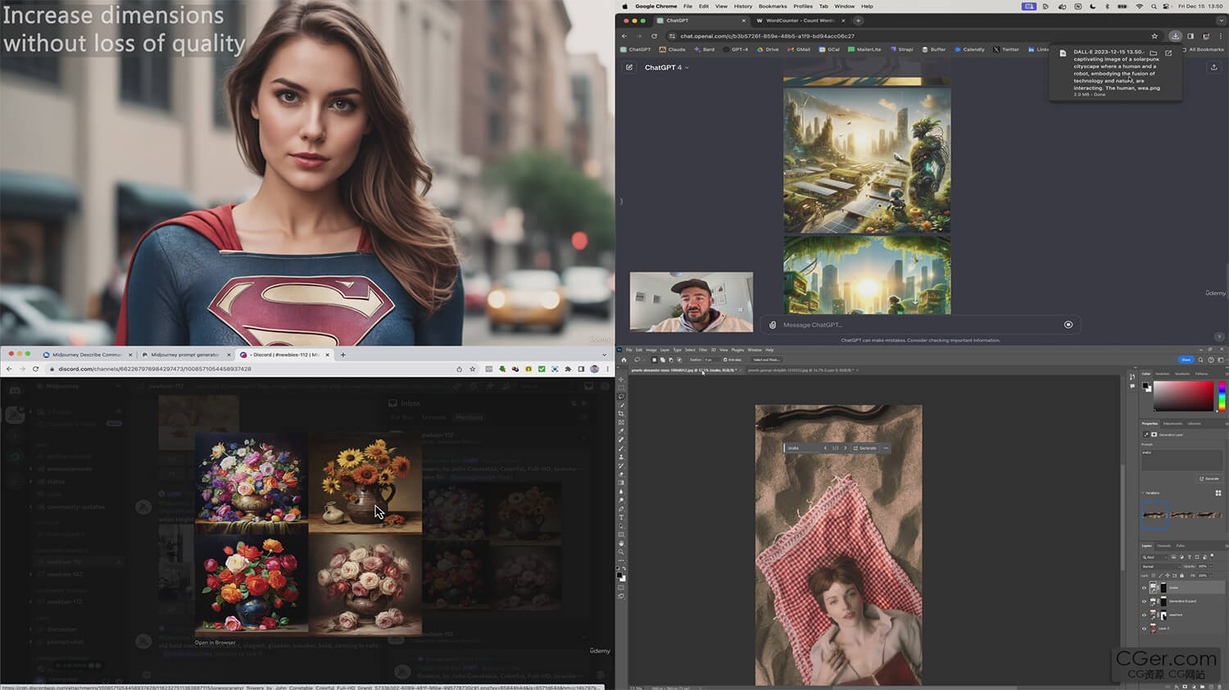Select the Move tool in Photoshop

621,379
